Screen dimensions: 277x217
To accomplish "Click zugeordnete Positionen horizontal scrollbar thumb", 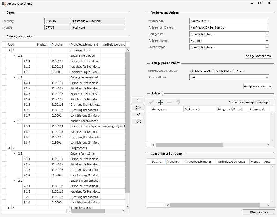I will [x=215, y=205].
